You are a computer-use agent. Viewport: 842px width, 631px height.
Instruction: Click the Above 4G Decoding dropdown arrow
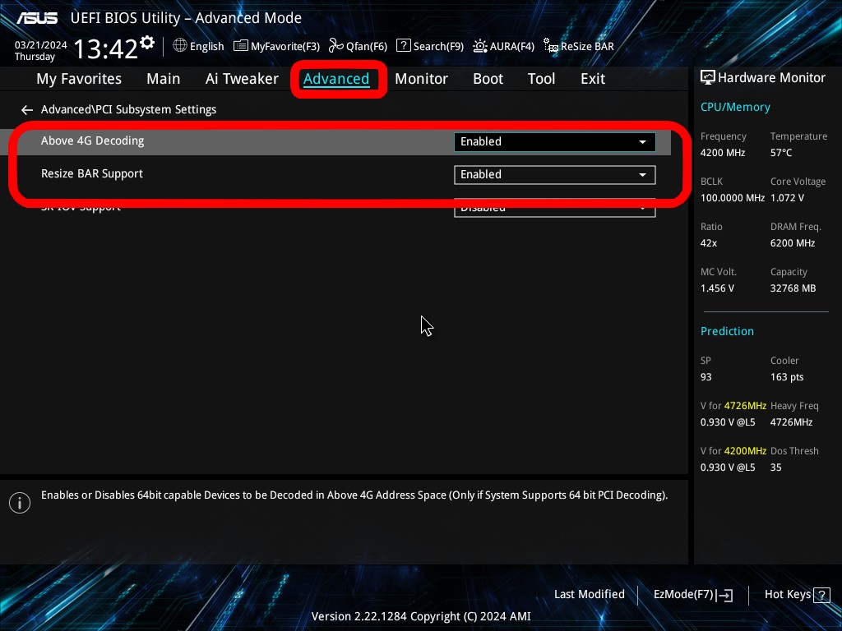(x=642, y=142)
